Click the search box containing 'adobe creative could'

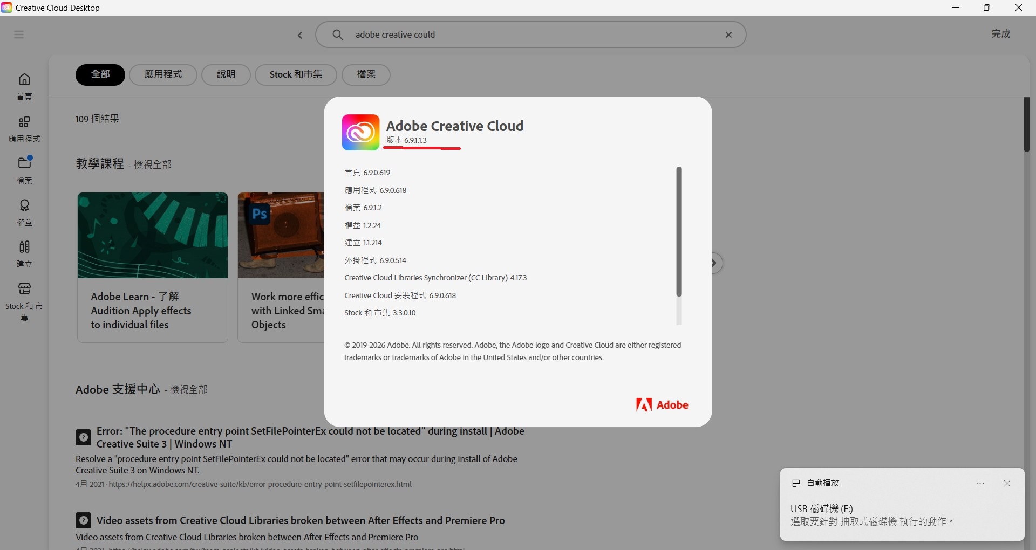tap(530, 35)
